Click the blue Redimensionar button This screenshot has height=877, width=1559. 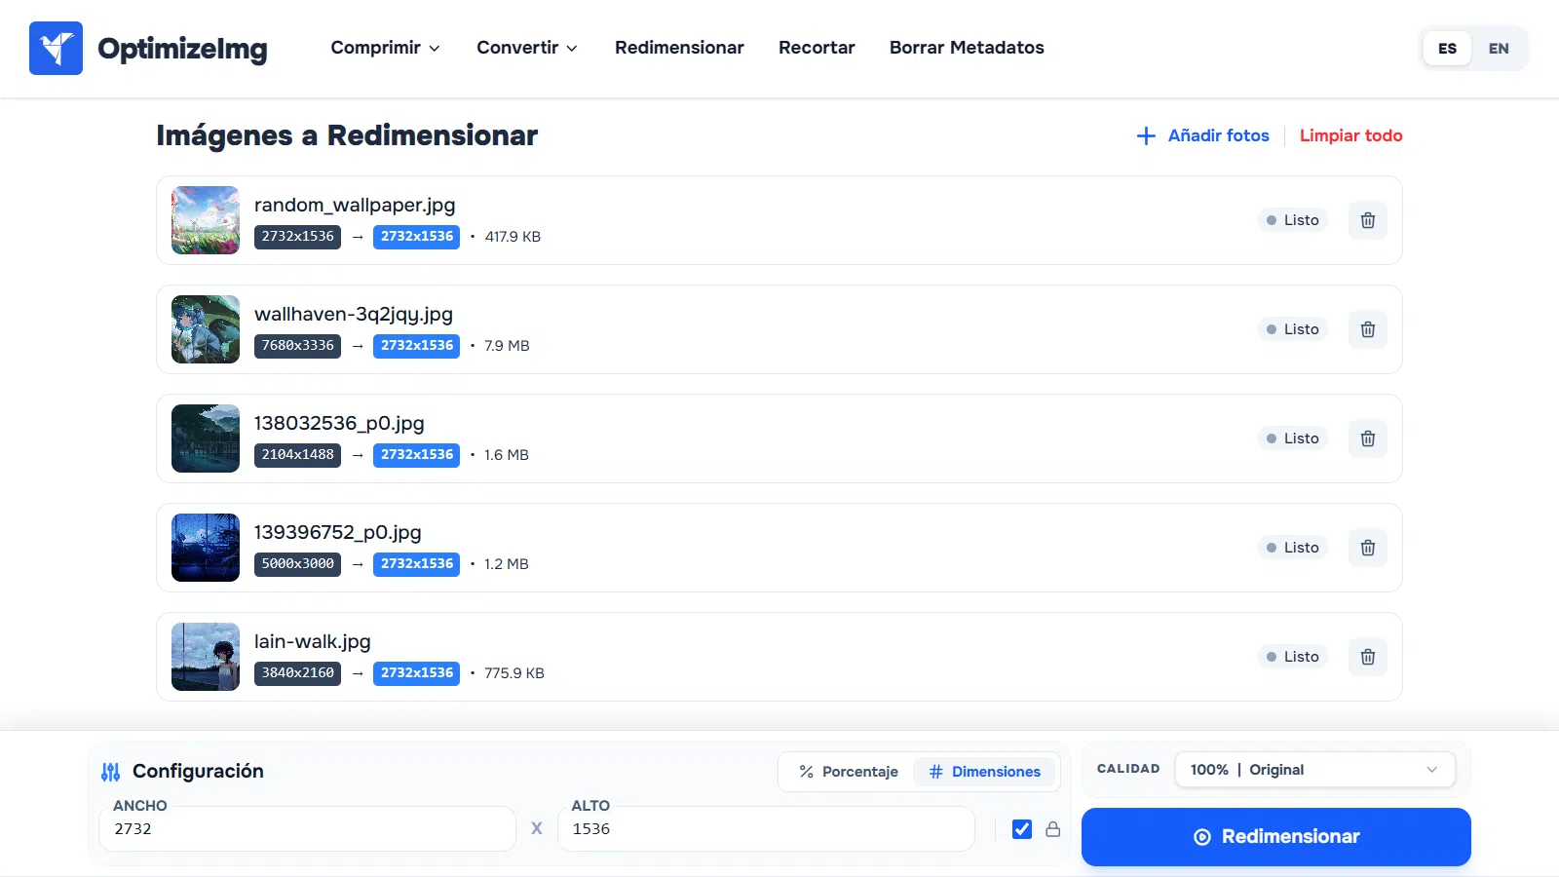click(1275, 837)
